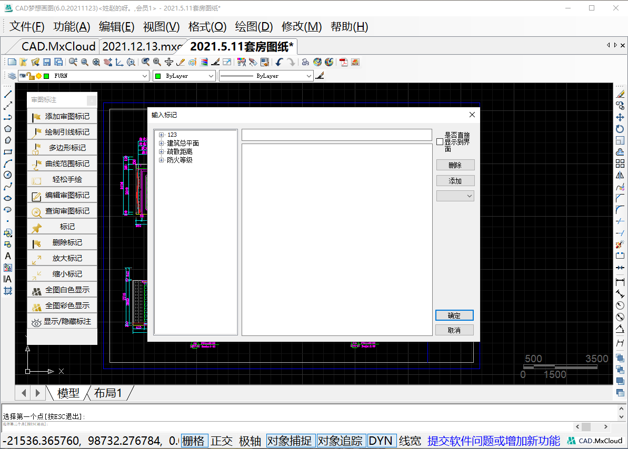Close the 输入标记 dialog

point(472,115)
